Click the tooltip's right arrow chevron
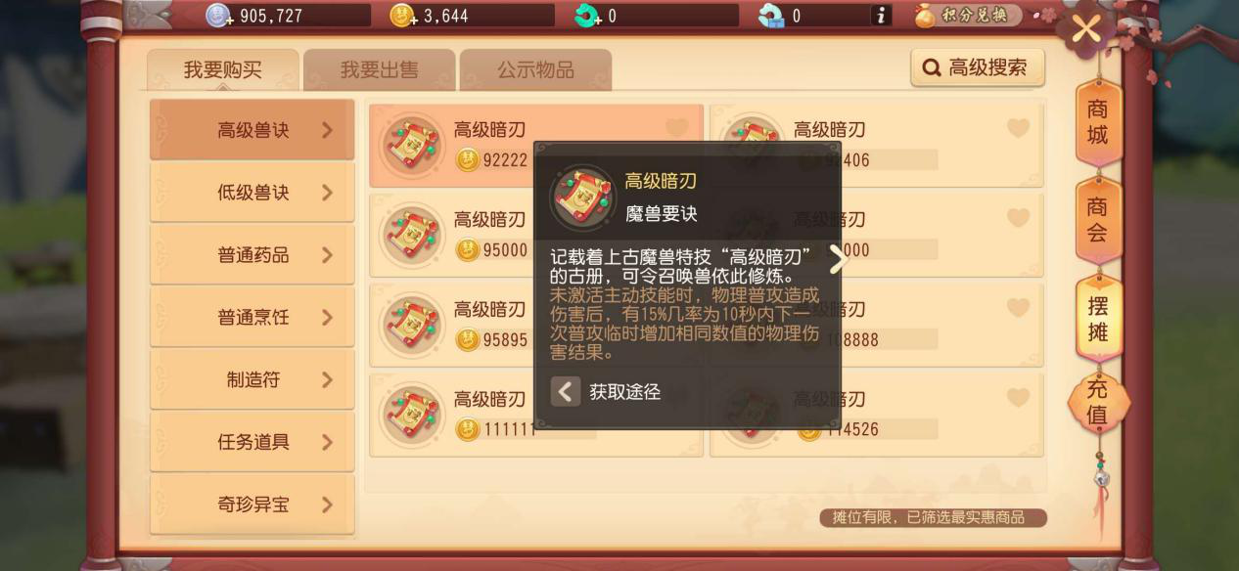Image resolution: width=1239 pixels, height=571 pixels. tap(838, 259)
